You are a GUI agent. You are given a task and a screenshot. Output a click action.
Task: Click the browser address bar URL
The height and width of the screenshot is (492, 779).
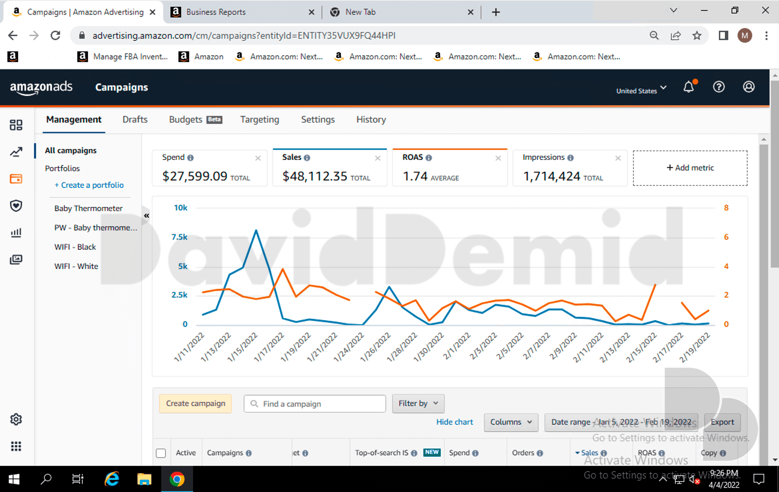pyautogui.click(x=244, y=35)
